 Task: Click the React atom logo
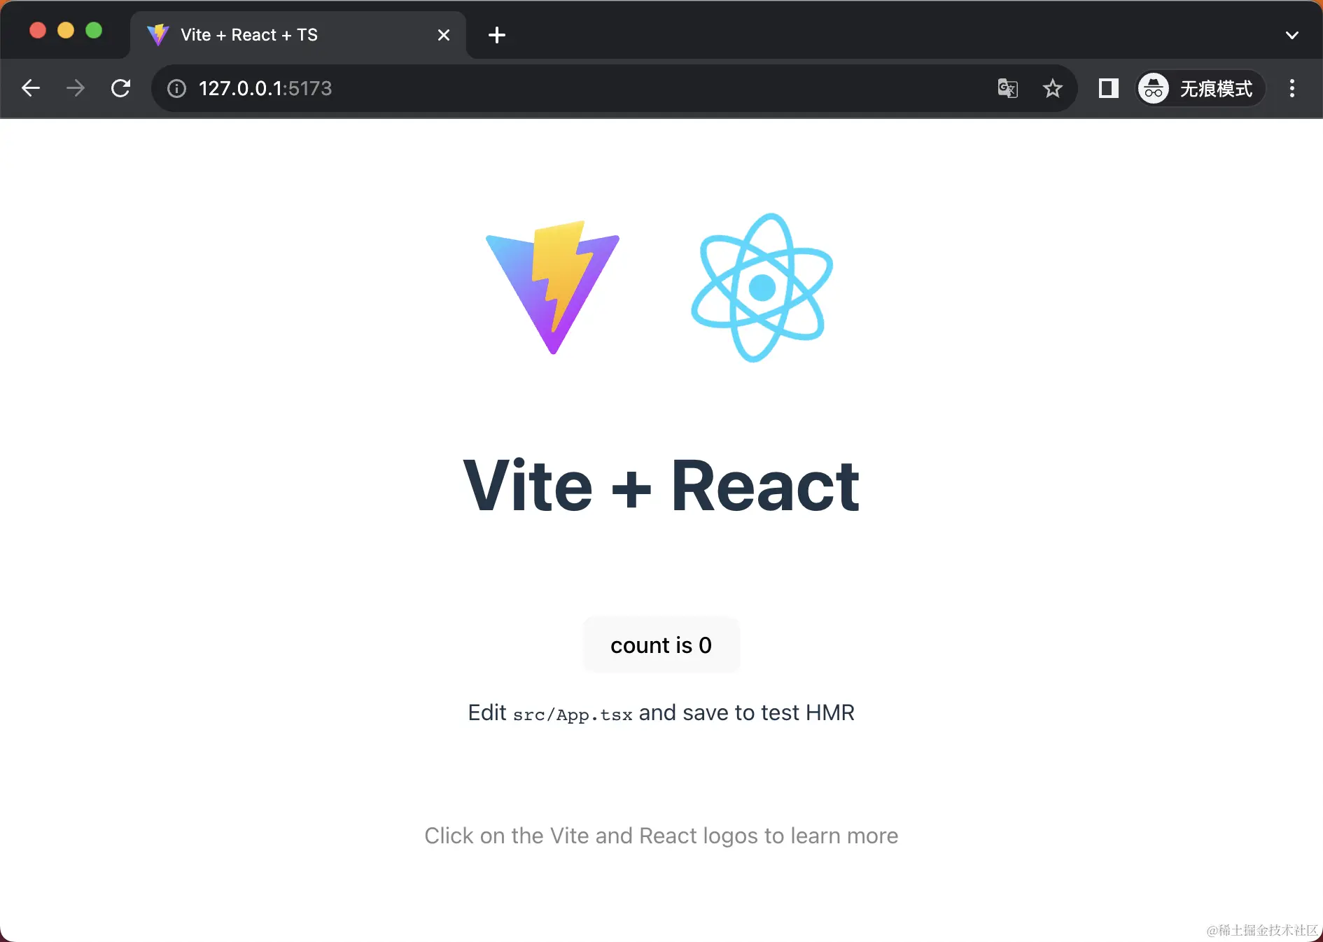click(762, 288)
